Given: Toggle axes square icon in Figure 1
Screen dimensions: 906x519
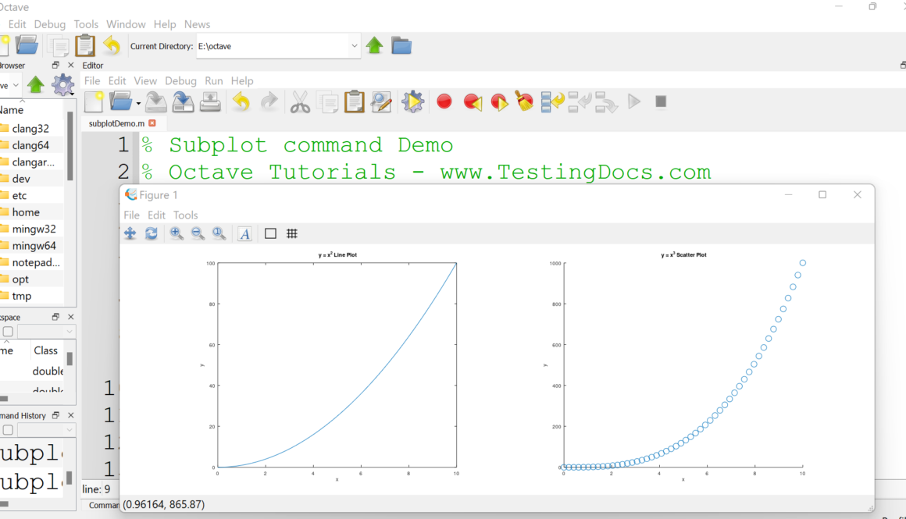Looking at the screenshot, I should coord(270,233).
